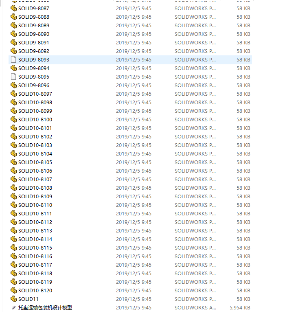
Task: Click the part icon of SOLID10-8115
Action: click(13, 248)
